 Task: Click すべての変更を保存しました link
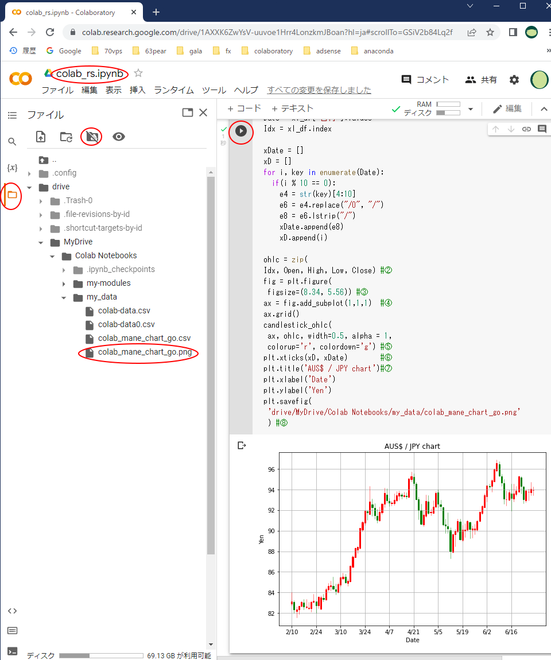pyautogui.click(x=319, y=90)
